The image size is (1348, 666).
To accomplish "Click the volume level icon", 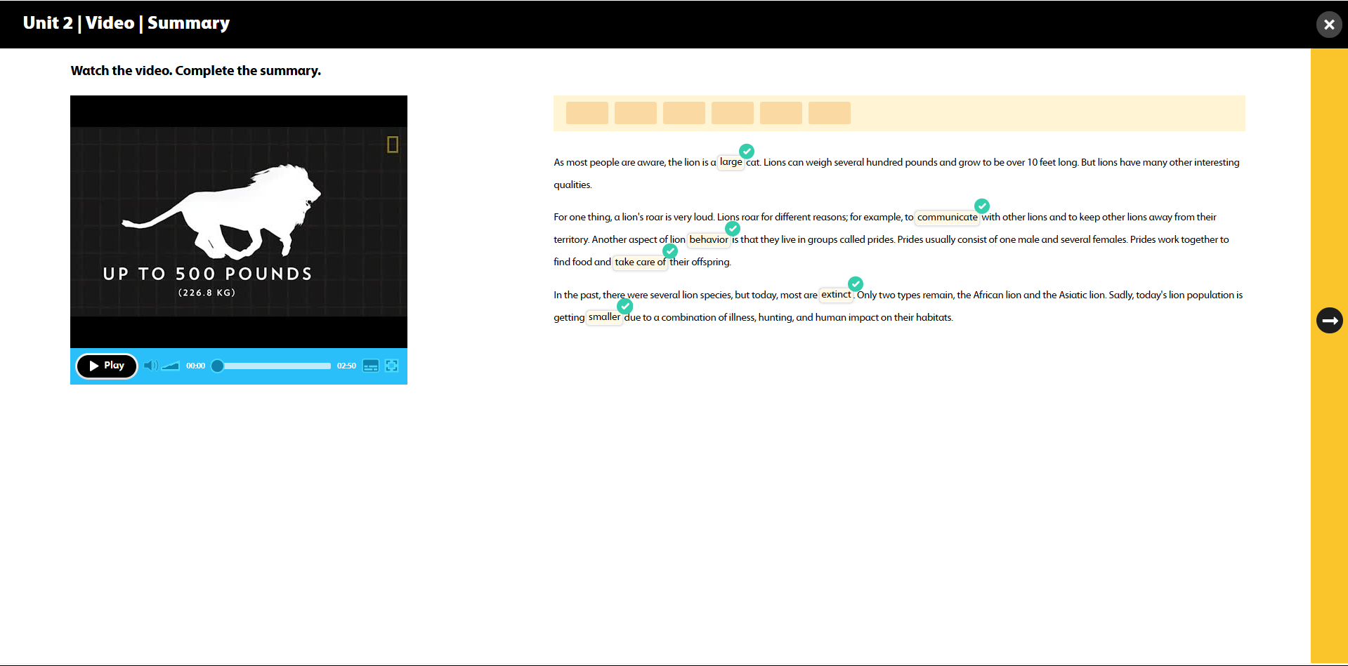I will 170,366.
